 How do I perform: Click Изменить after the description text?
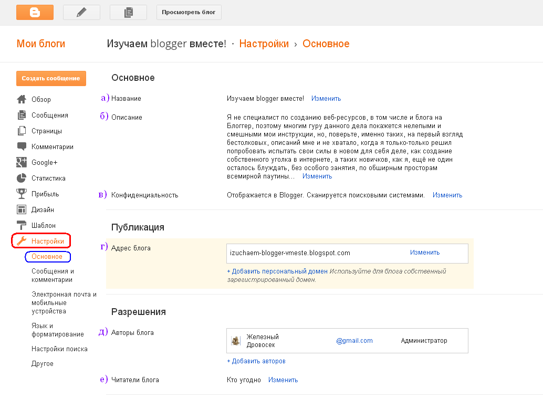317,176
